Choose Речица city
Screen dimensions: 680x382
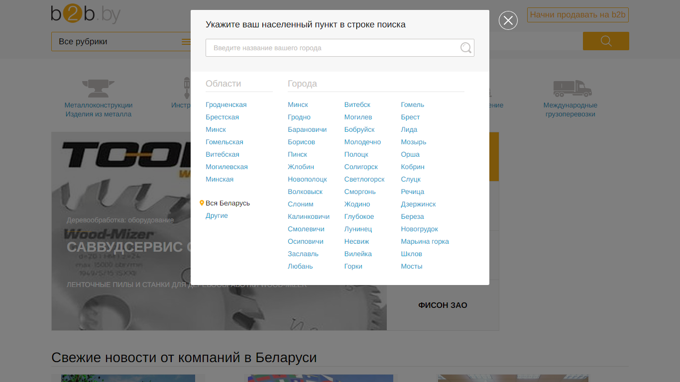point(413,191)
